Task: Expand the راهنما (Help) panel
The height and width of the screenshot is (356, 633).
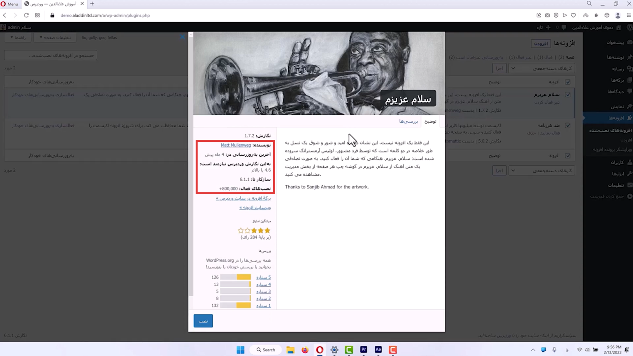Action: [18, 38]
